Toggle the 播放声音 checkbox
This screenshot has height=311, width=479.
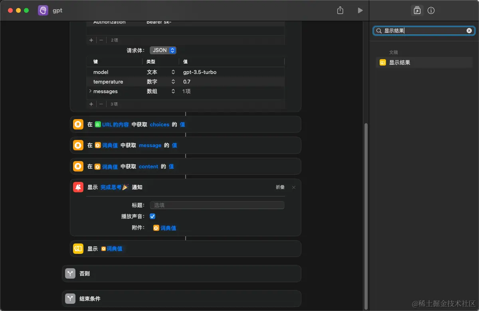click(152, 216)
